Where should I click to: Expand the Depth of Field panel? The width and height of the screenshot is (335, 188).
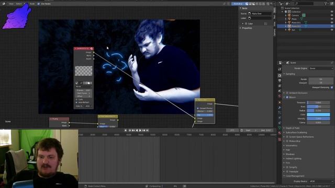293,128
